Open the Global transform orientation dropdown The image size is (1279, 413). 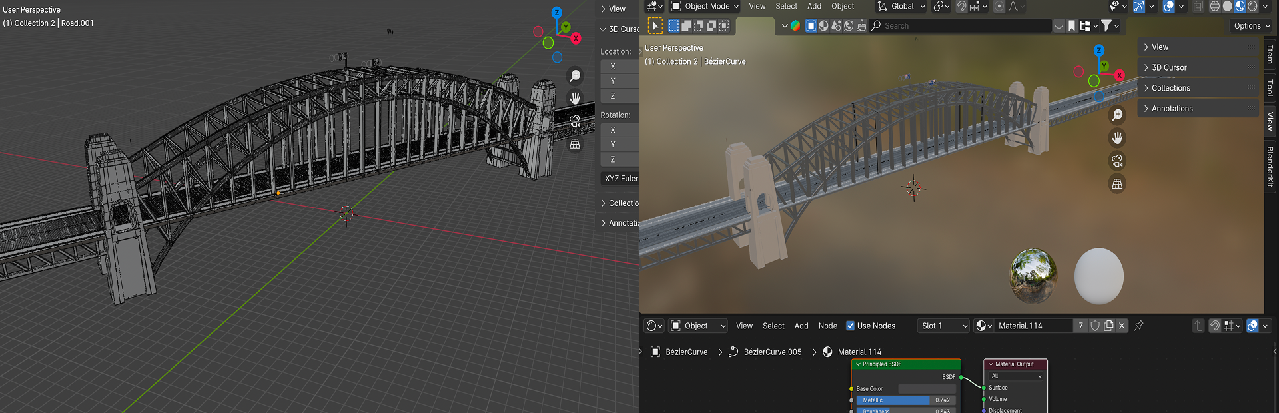point(901,7)
